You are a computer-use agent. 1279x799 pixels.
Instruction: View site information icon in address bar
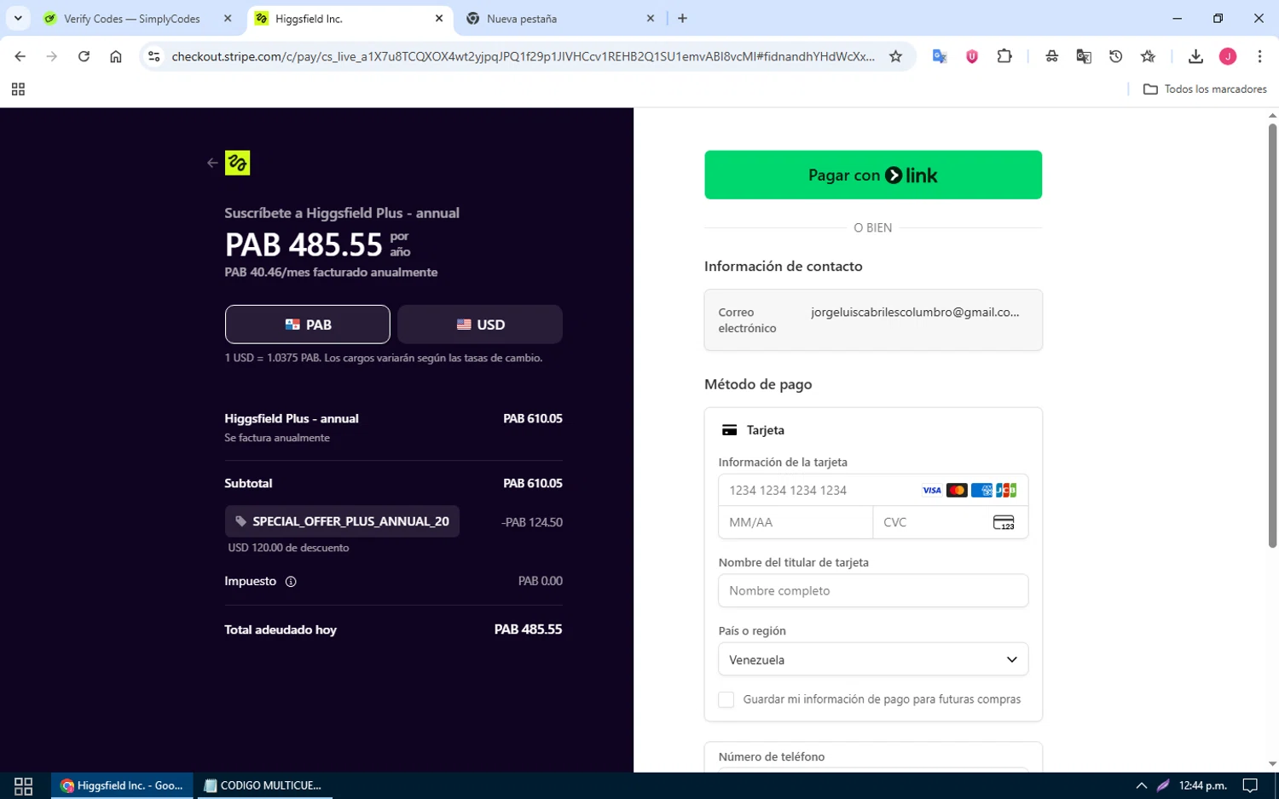[153, 56]
